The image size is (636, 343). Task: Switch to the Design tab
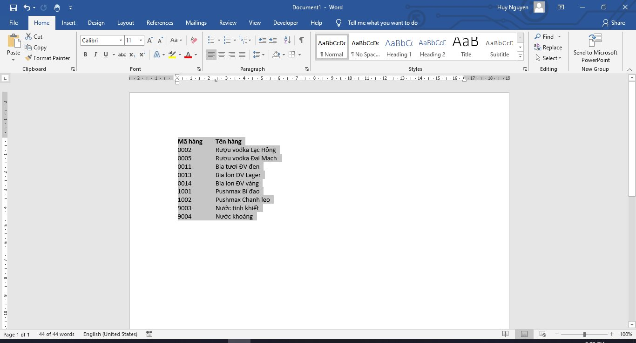96,22
